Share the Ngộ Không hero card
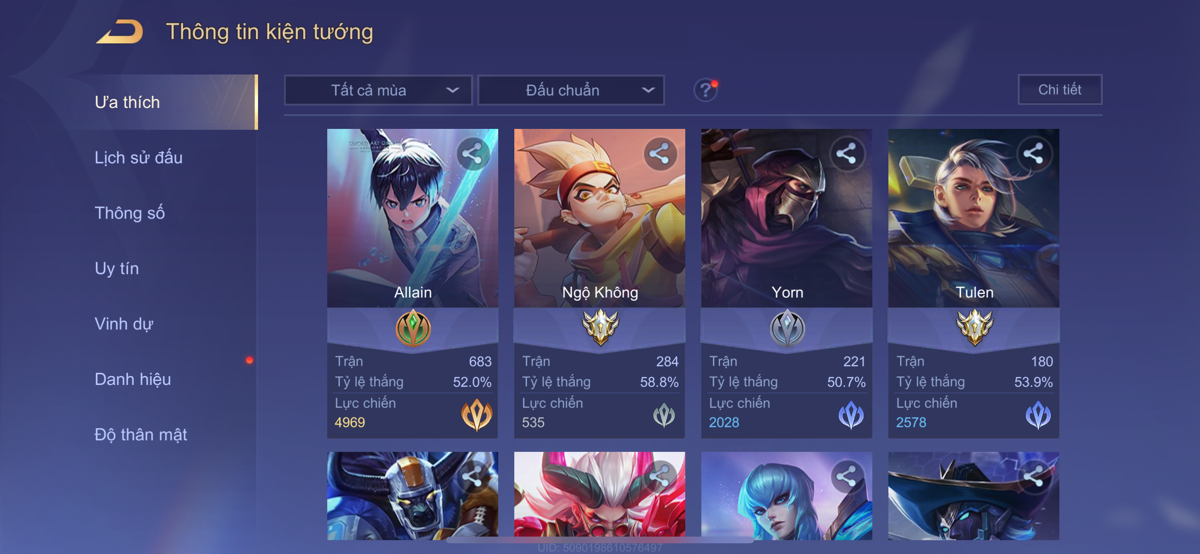The height and width of the screenshot is (554, 1200). [x=660, y=154]
